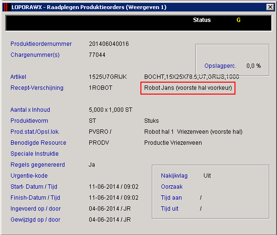Viewport: 277px width, 235px height.
Task: Click the Chargenummer(s) label
Action: click(x=35, y=55)
